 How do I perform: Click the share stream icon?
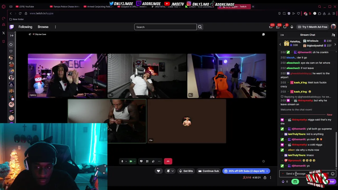(x=265, y=178)
